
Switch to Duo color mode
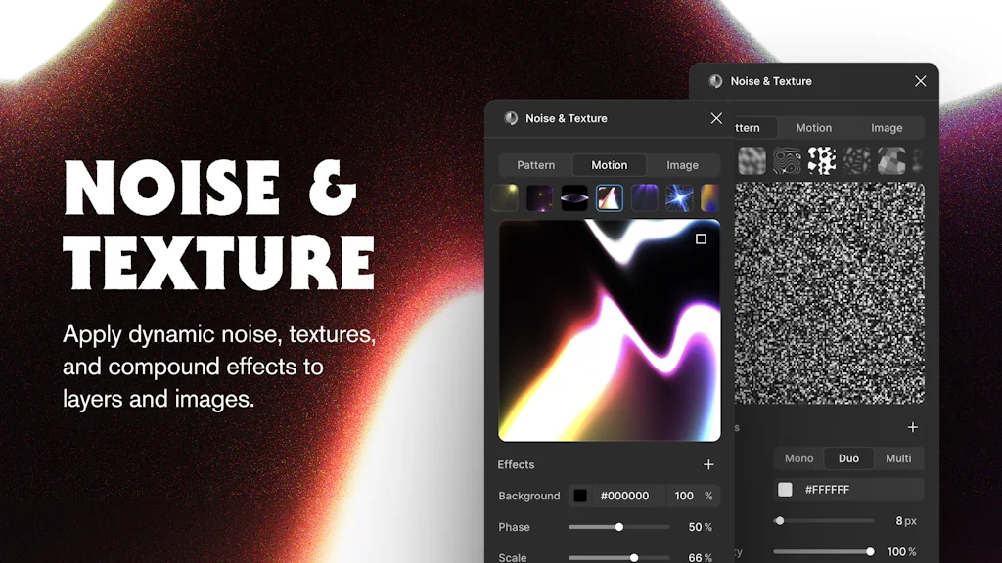[848, 457]
